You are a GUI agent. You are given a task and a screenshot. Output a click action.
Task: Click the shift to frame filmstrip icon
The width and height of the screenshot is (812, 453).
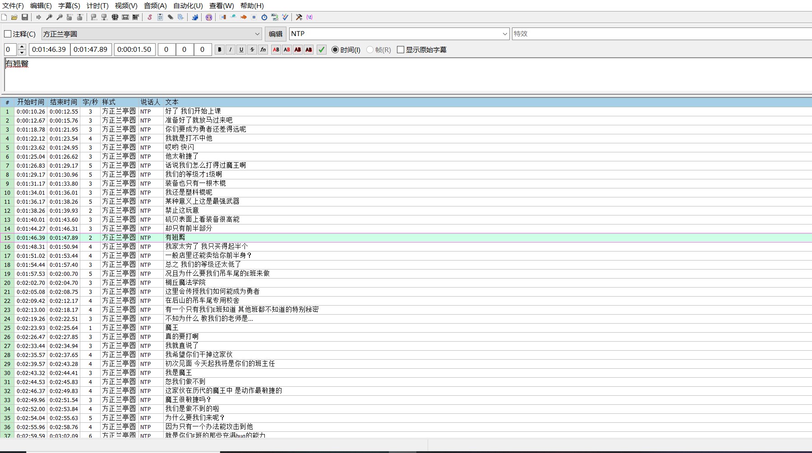pyautogui.click(x=136, y=17)
